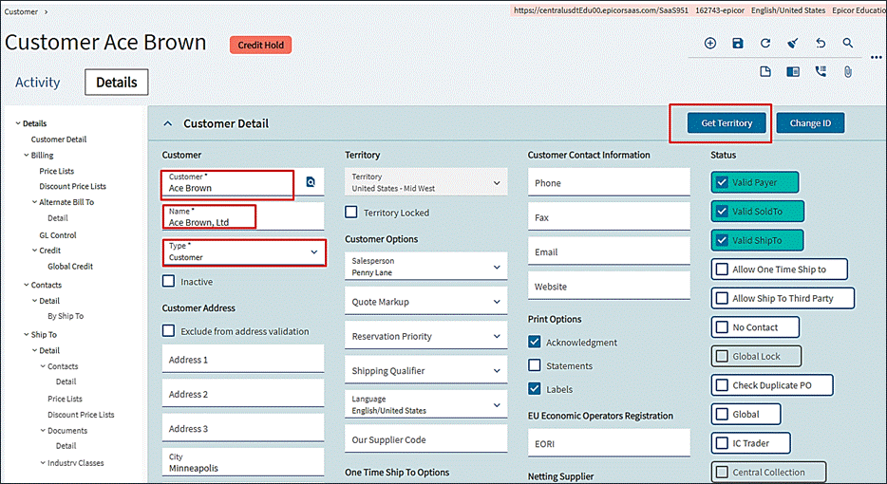Click the side panel layout icon
The width and height of the screenshot is (887, 484).
(793, 72)
